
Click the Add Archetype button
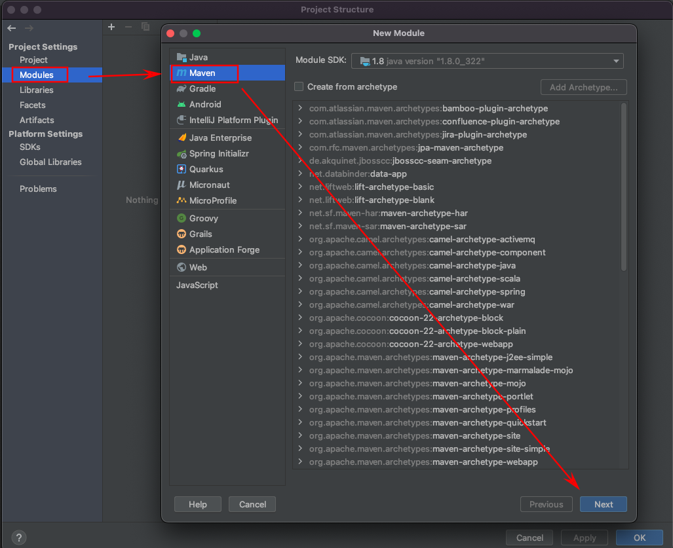tap(584, 87)
